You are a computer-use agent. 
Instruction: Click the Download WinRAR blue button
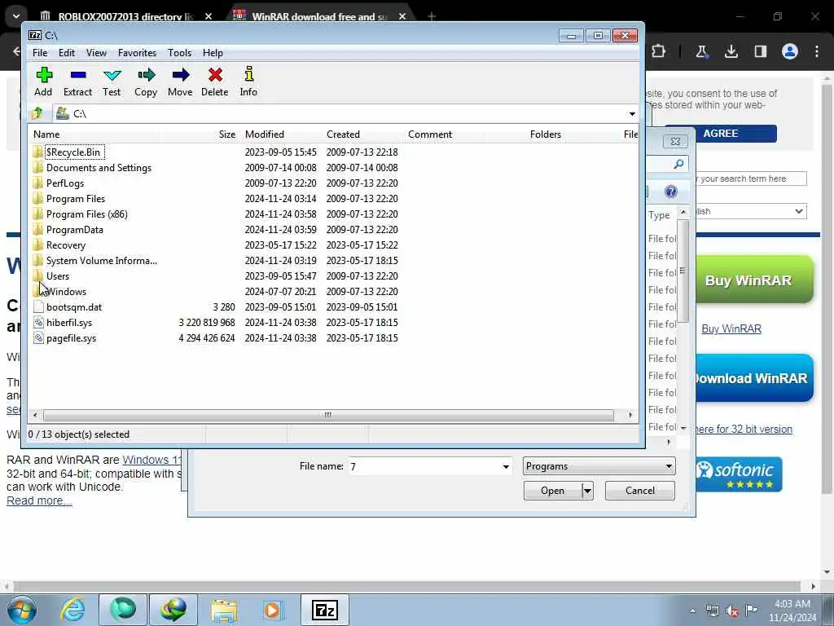pos(753,378)
